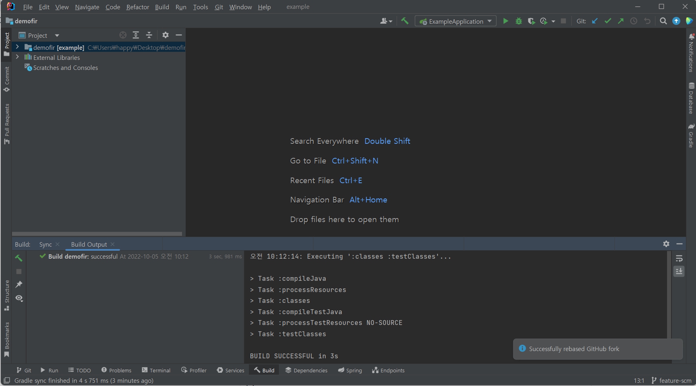Open the Gradle side panel

[691, 136]
